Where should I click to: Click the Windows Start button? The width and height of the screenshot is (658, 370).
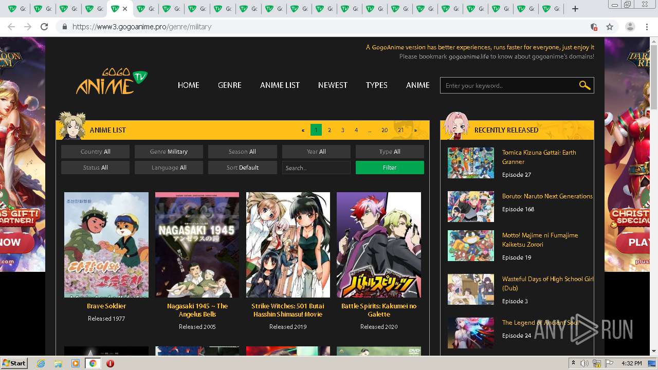[14, 363]
